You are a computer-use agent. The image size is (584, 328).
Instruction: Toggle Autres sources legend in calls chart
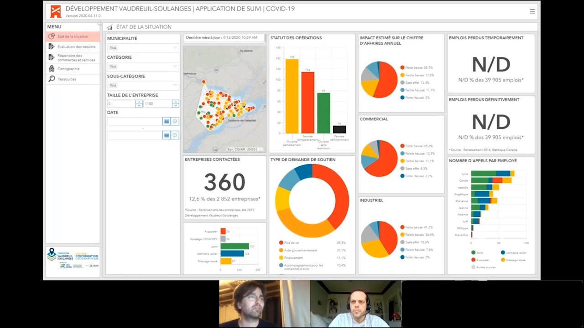coord(483,267)
